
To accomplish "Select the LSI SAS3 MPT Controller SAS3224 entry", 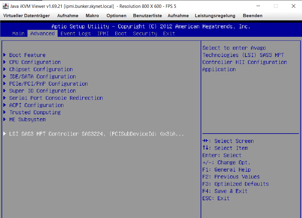I will tap(97, 134).
